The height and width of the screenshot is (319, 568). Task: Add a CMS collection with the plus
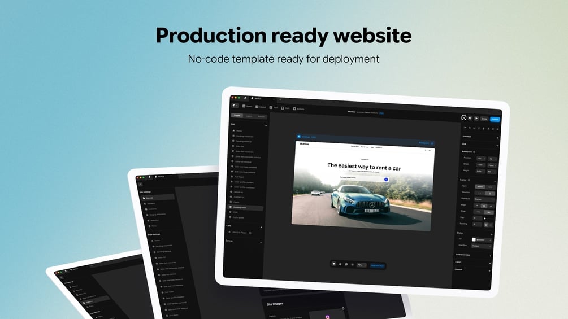point(262,227)
